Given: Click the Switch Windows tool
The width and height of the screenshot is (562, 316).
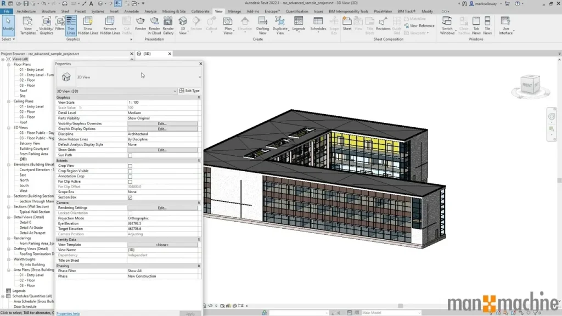Looking at the screenshot, I should coord(447,26).
